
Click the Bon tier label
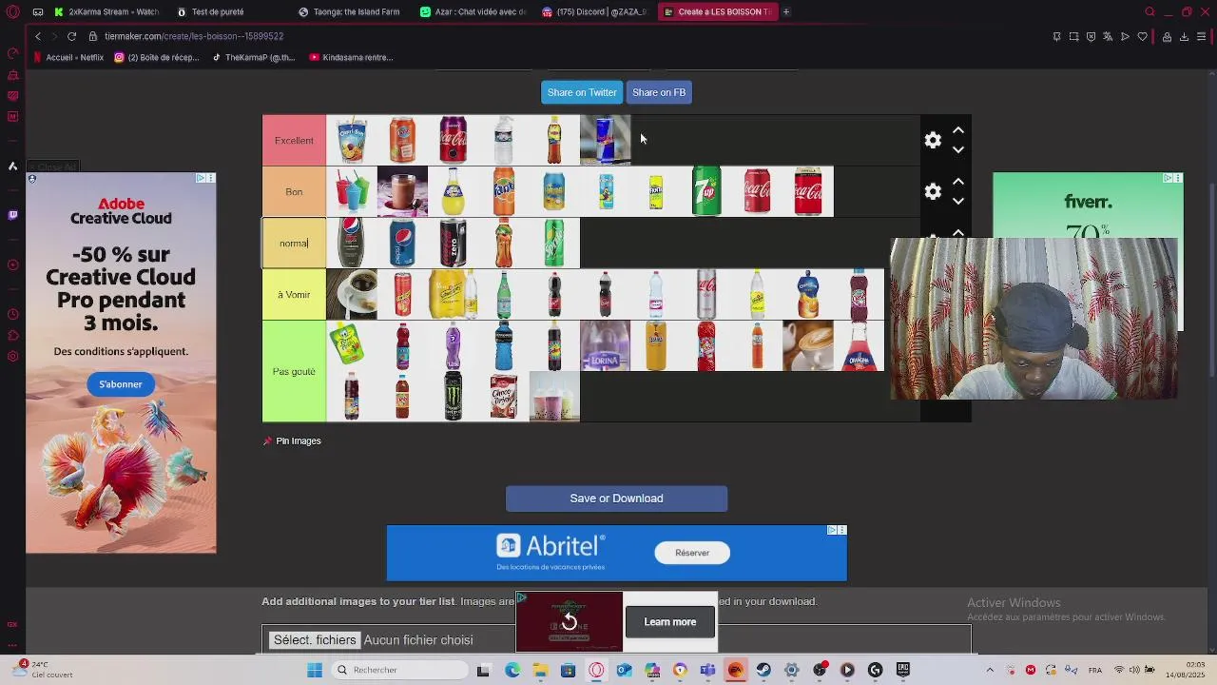pos(294,191)
